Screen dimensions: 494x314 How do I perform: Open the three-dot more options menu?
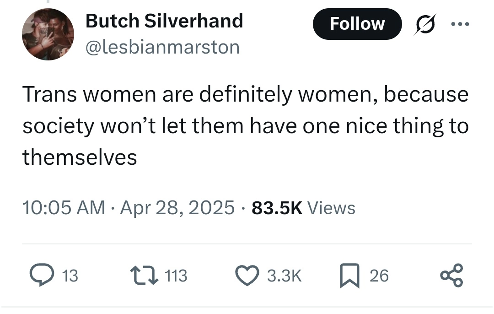[460, 24]
